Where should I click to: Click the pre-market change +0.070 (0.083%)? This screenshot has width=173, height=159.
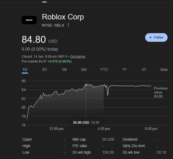pos(60,61)
